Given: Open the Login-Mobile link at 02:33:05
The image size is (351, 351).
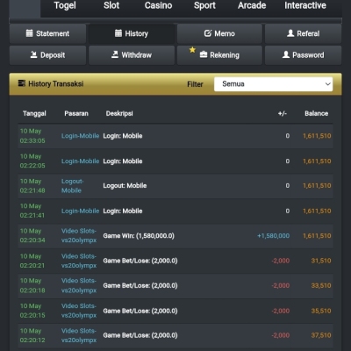Looking at the screenshot, I should pyautogui.click(x=80, y=136).
